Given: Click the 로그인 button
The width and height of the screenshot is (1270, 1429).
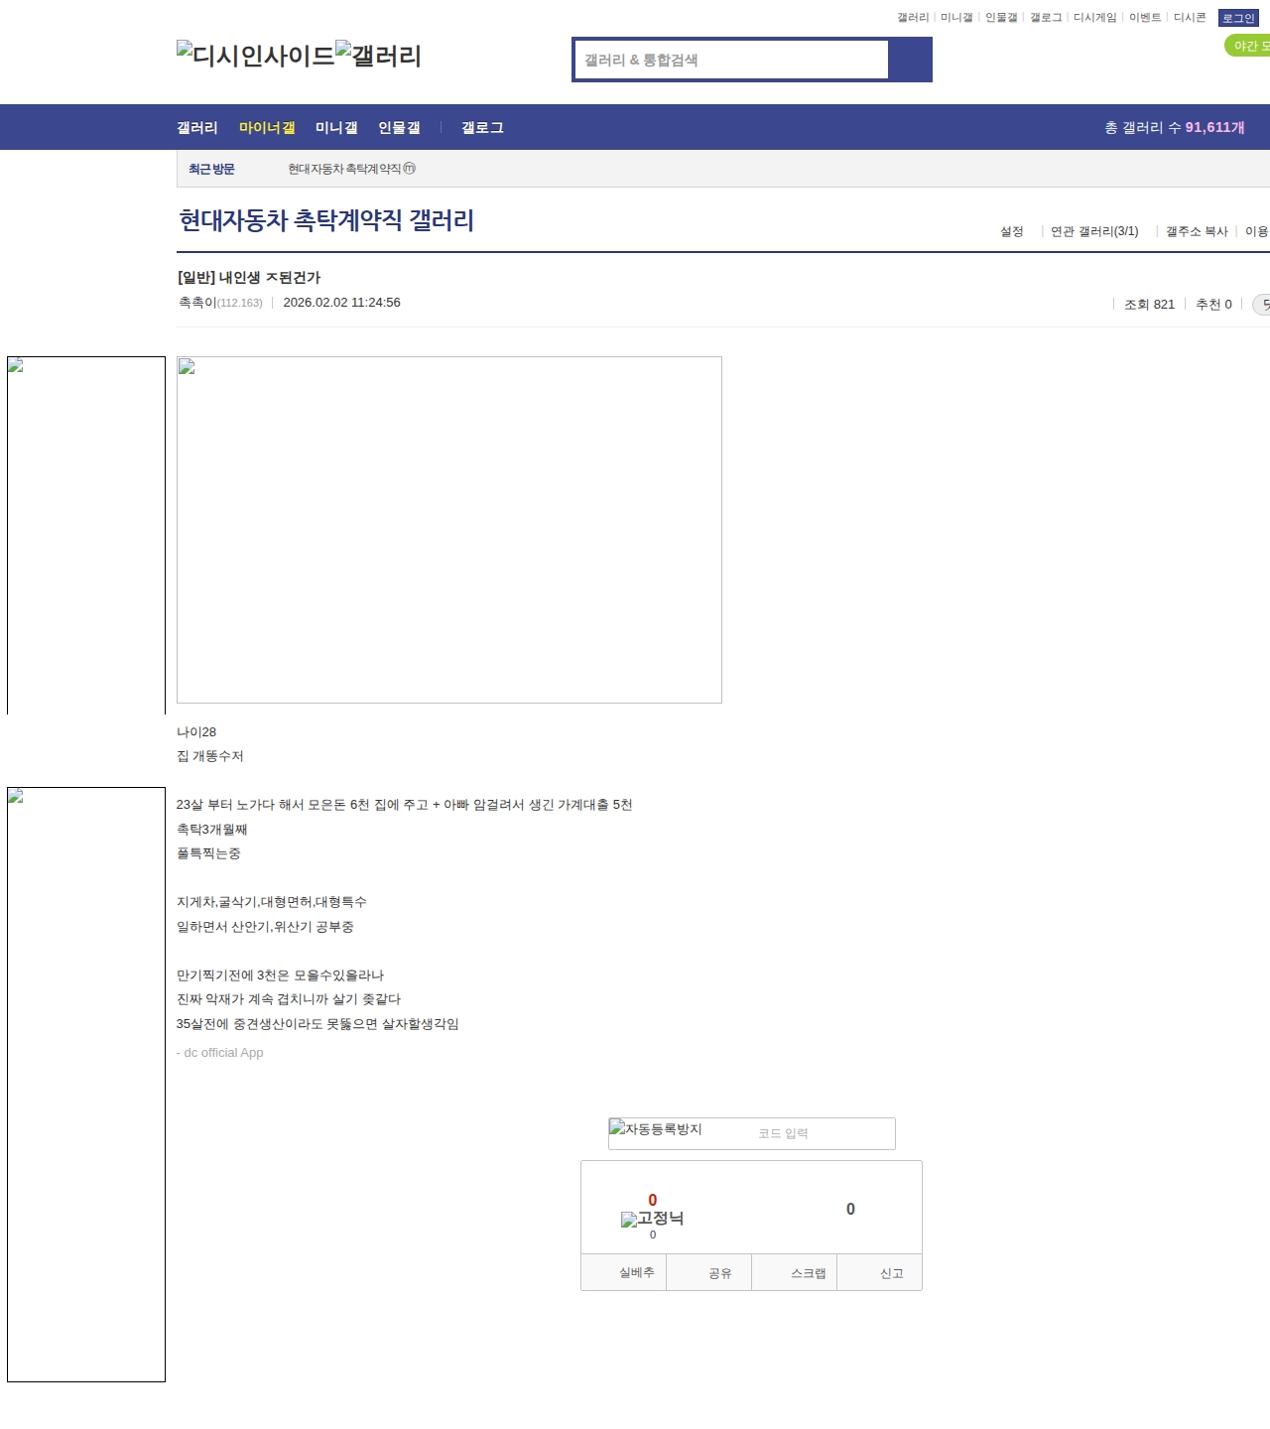Looking at the screenshot, I should pos(1238,18).
